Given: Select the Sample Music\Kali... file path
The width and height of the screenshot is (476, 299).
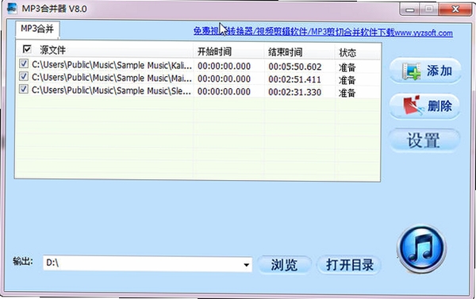Looking at the screenshot, I should point(112,65).
